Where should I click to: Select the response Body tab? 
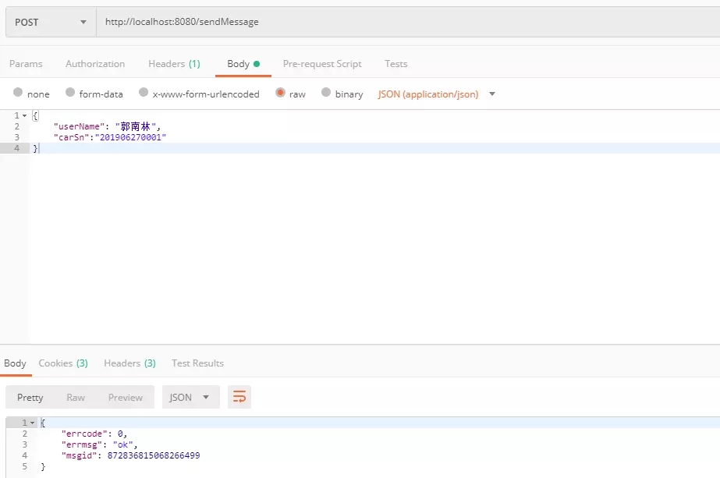click(15, 363)
